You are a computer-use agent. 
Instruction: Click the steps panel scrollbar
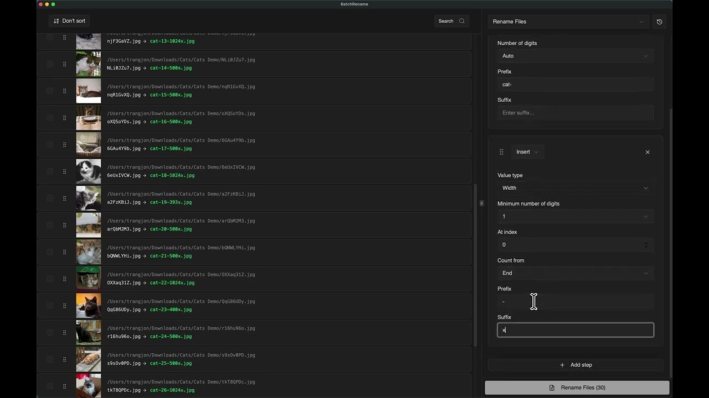click(671, 242)
